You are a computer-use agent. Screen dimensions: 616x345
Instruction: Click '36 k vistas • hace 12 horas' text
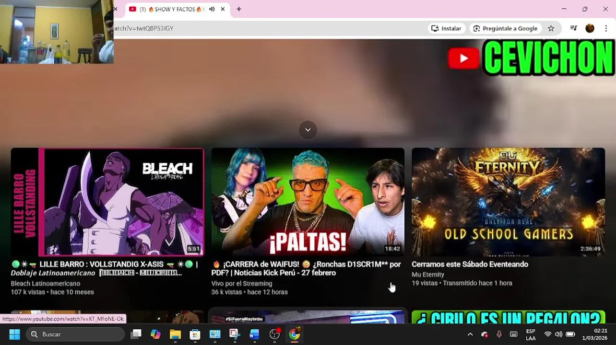coord(249,292)
